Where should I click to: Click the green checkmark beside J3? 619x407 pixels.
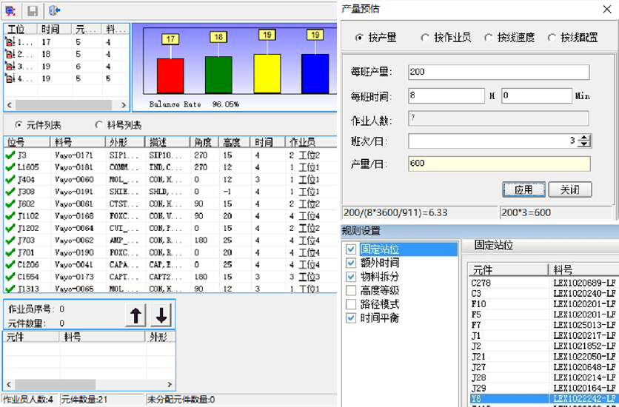(10, 155)
